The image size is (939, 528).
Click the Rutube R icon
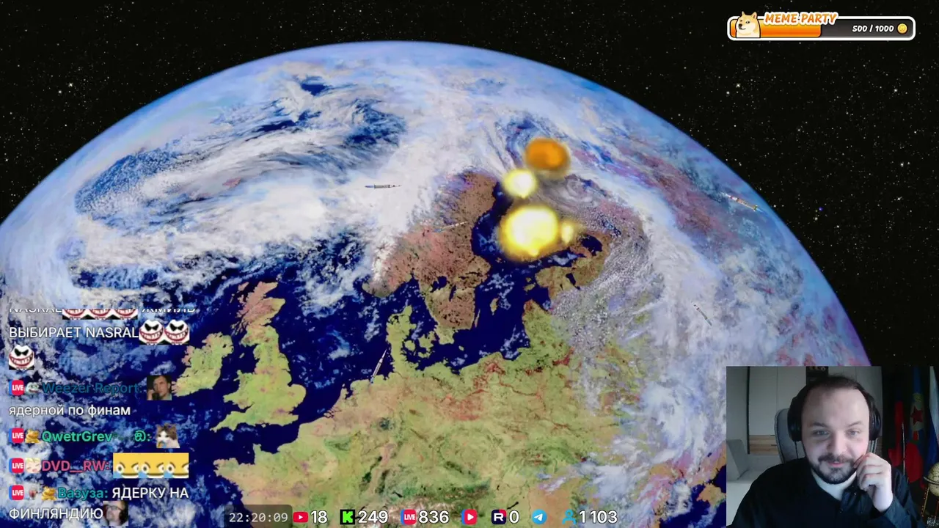pyautogui.click(x=499, y=517)
